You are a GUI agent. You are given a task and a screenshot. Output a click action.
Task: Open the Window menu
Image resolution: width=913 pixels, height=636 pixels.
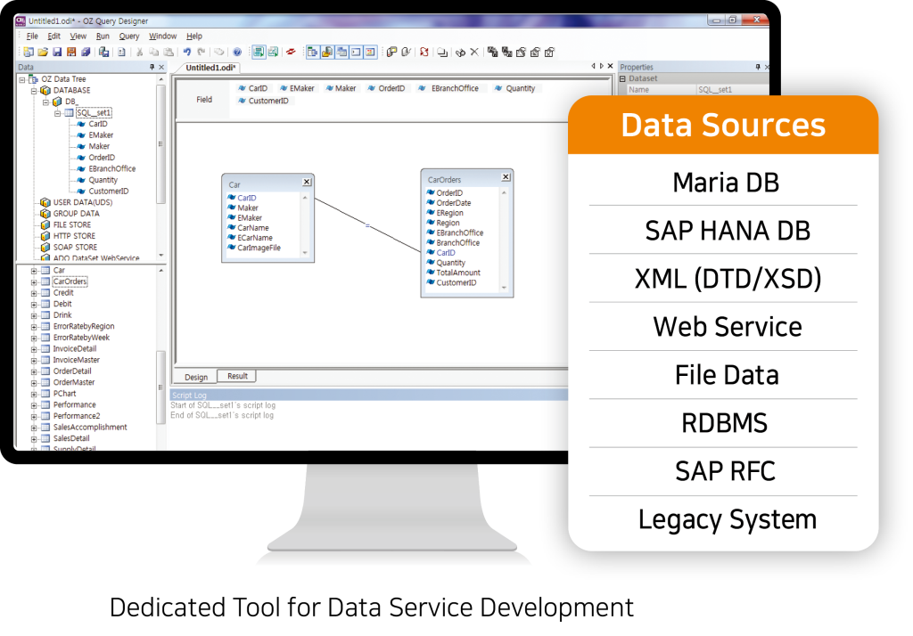pyautogui.click(x=162, y=37)
